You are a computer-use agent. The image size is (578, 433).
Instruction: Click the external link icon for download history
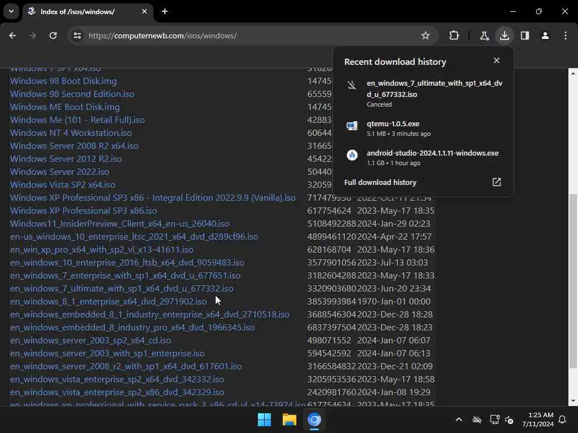point(497,182)
